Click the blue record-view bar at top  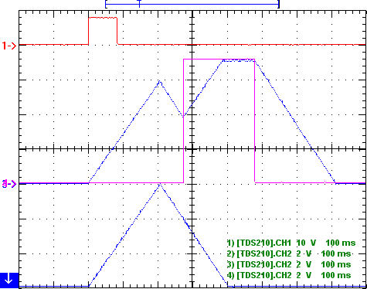[x=192, y=4]
